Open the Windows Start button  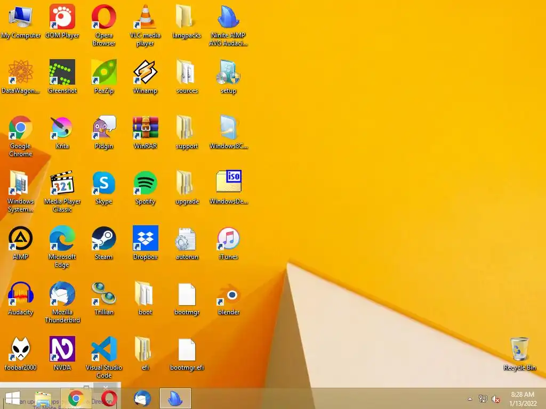(x=13, y=398)
